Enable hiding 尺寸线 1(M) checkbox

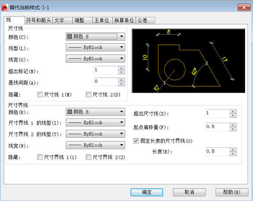click(x=40, y=95)
